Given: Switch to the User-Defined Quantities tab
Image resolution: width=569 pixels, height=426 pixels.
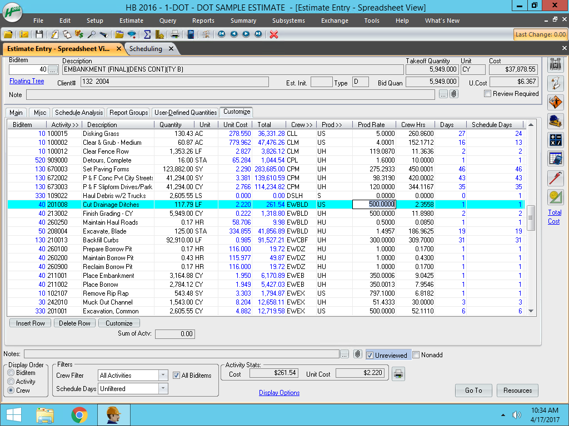Looking at the screenshot, I should point(186,113).
